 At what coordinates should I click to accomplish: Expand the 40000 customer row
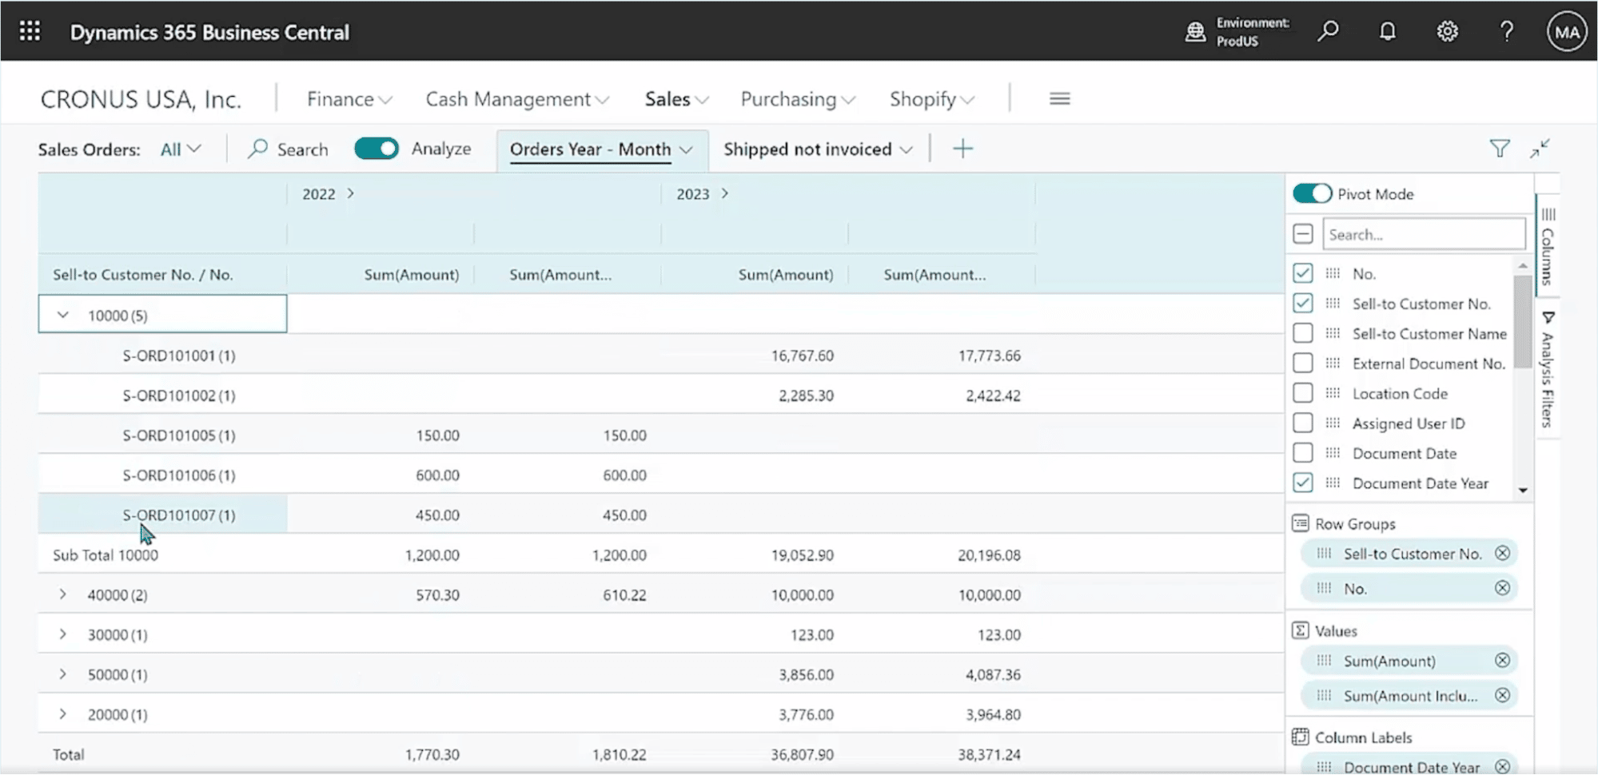pyautogui.click(x=63, y=594)
